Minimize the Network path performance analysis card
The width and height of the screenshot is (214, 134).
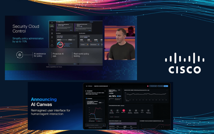tap(151, 106)
